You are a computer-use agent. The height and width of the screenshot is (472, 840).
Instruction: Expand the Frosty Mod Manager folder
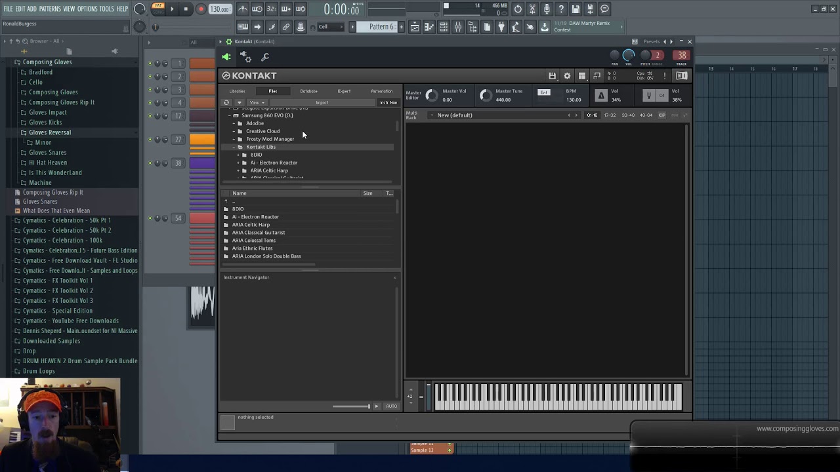(x=234, y=139)
